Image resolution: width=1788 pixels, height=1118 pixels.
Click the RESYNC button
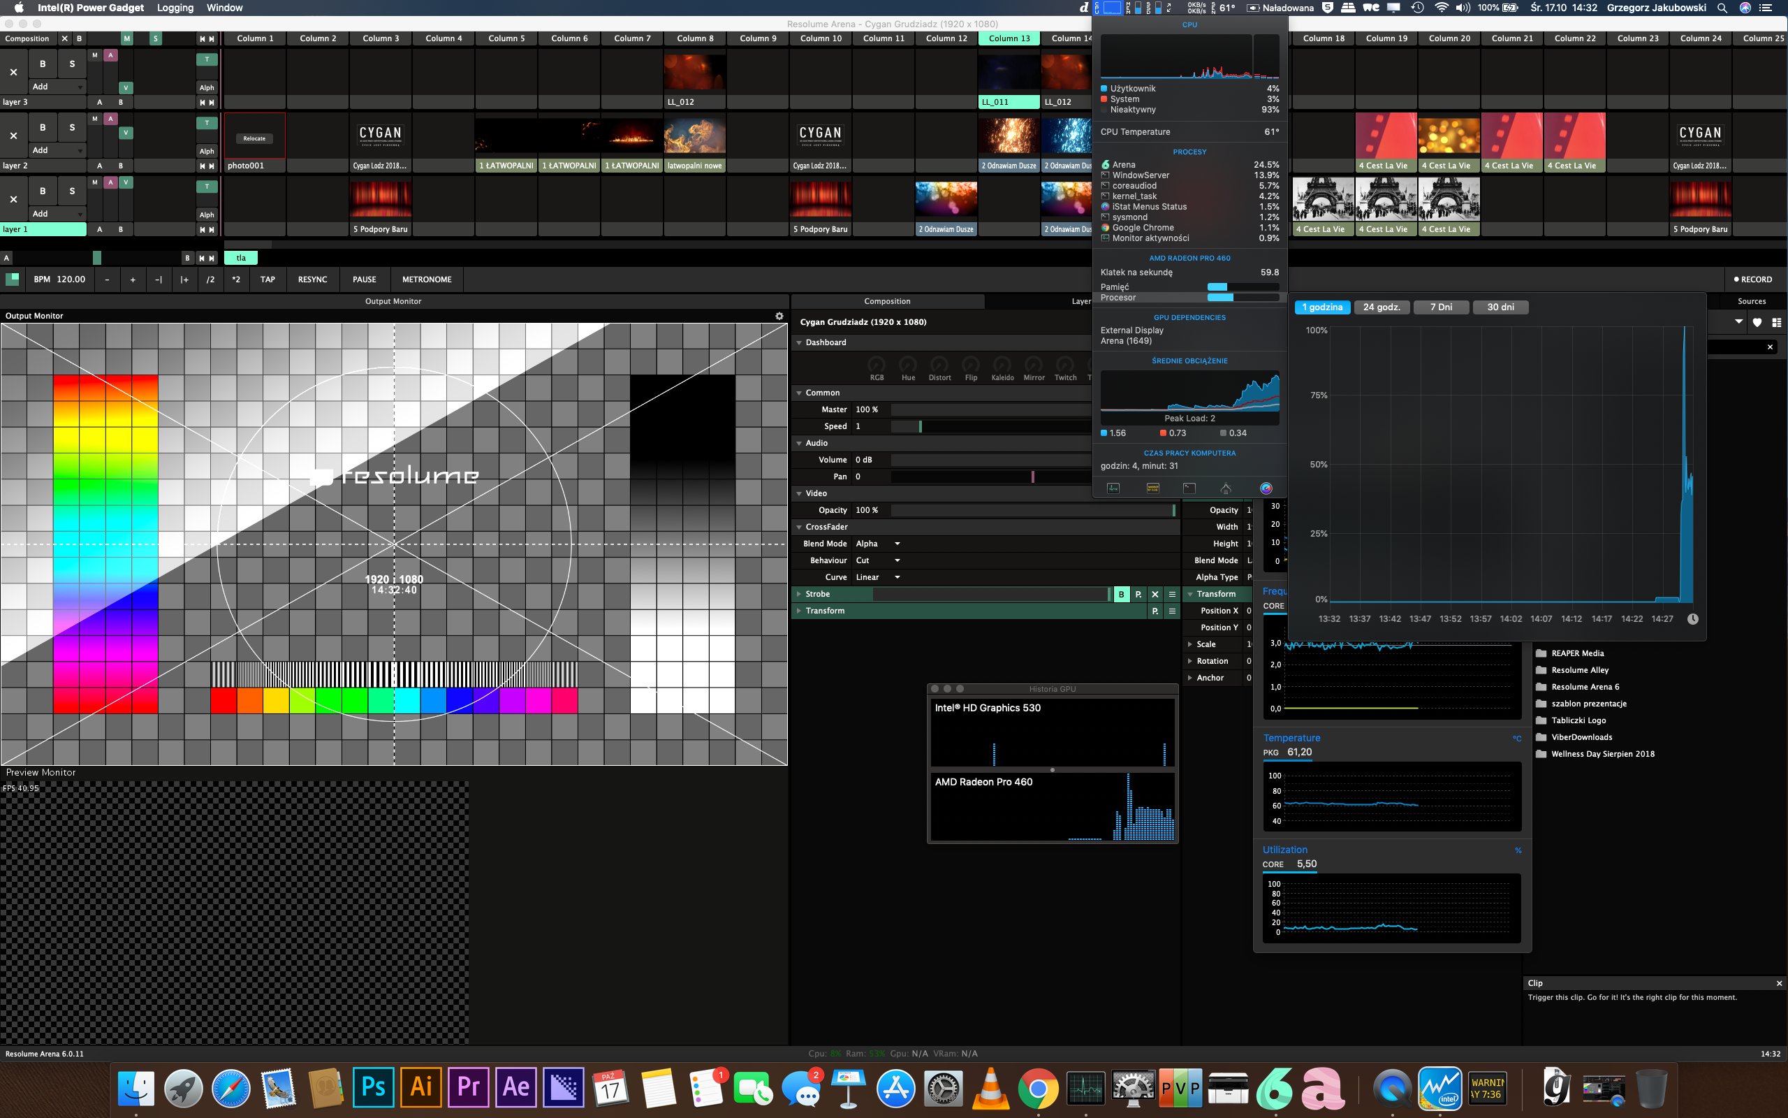point(312,279)
